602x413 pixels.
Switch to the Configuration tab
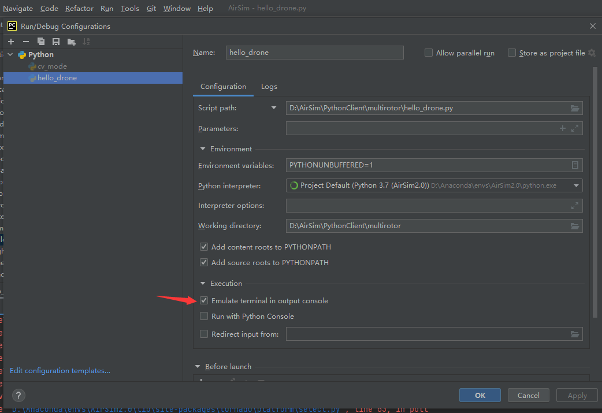[223, 87]
